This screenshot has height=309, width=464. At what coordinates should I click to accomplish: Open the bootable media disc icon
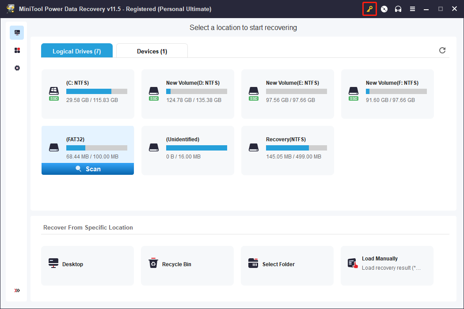384,9
